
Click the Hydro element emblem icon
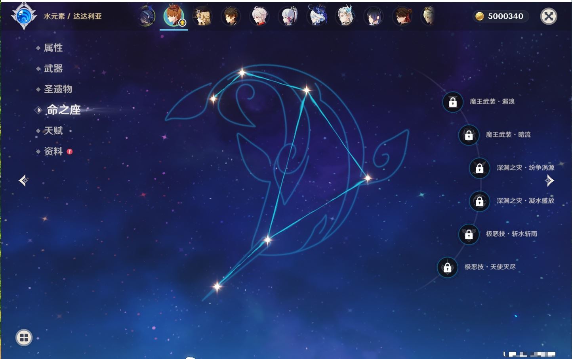pyautogui.click(x=24, y=16)
